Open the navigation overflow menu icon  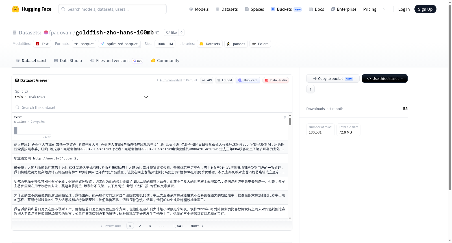click(386, 9)
